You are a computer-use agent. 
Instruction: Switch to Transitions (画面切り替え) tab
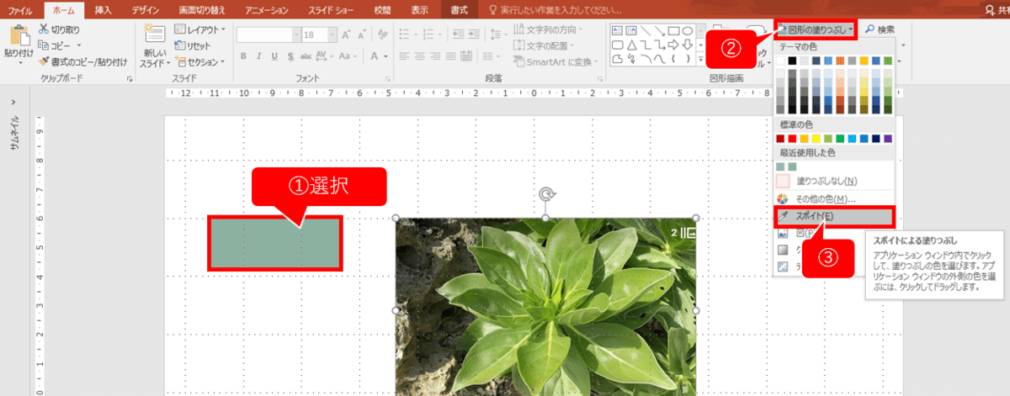click(201, 10)
